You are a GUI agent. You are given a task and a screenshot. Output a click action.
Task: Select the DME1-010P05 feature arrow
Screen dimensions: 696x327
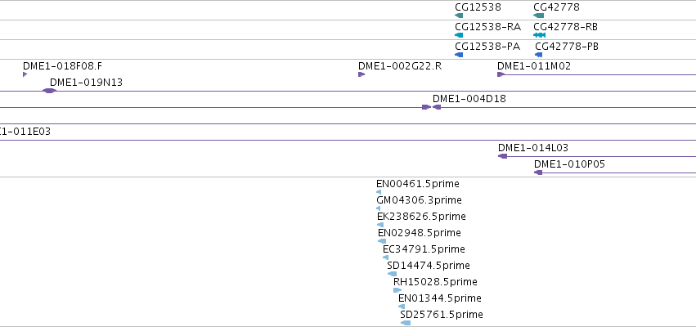pos(538,172)
